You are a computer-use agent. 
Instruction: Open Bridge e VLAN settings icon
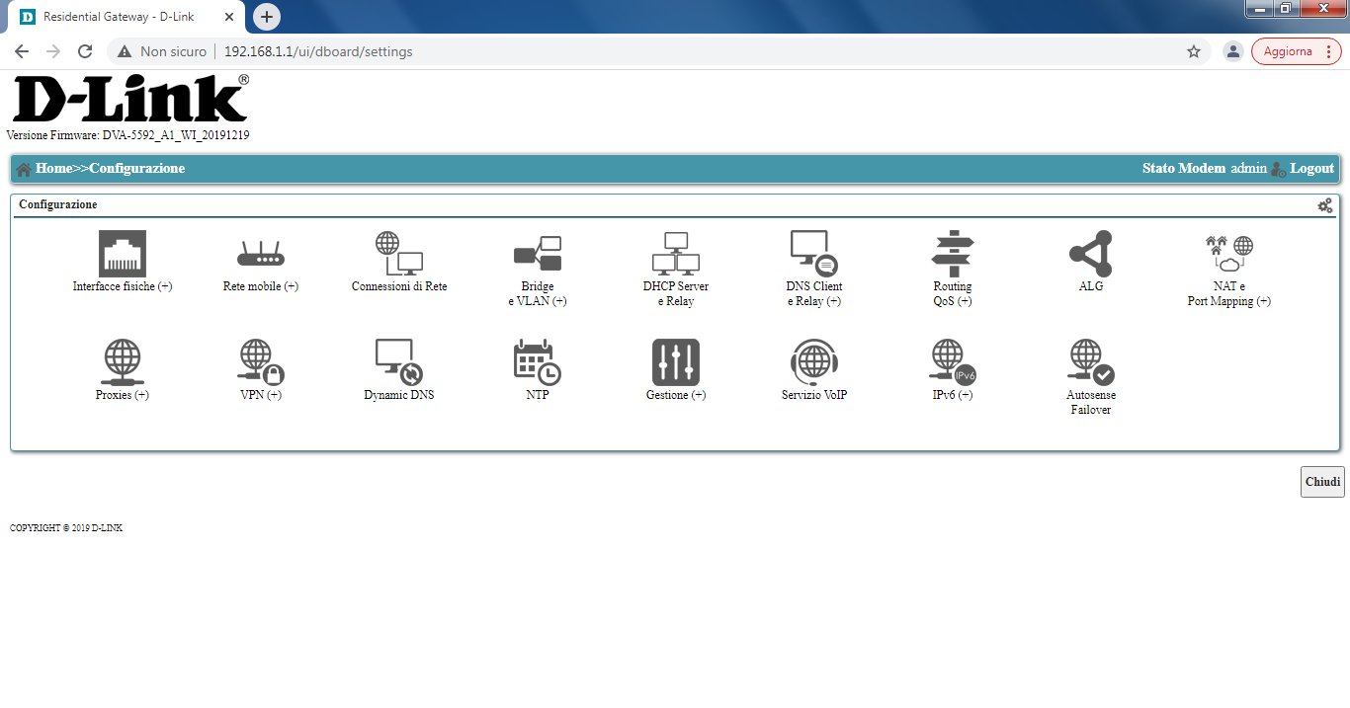pos(538,254)
